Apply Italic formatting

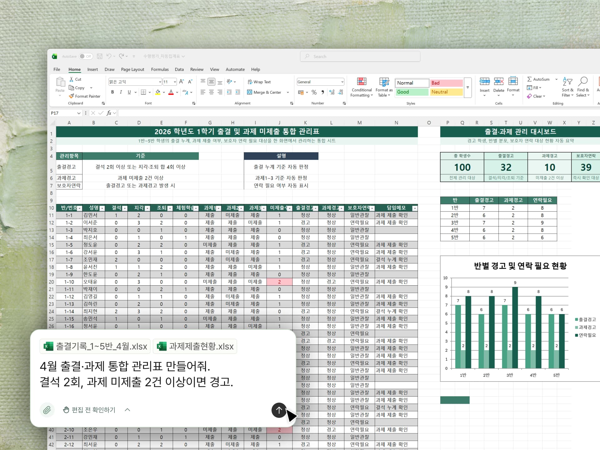pyautogui.click(x=121, y=92)
